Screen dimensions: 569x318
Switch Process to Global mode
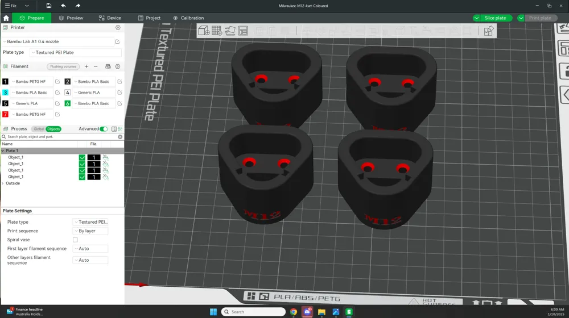point(39,129)
